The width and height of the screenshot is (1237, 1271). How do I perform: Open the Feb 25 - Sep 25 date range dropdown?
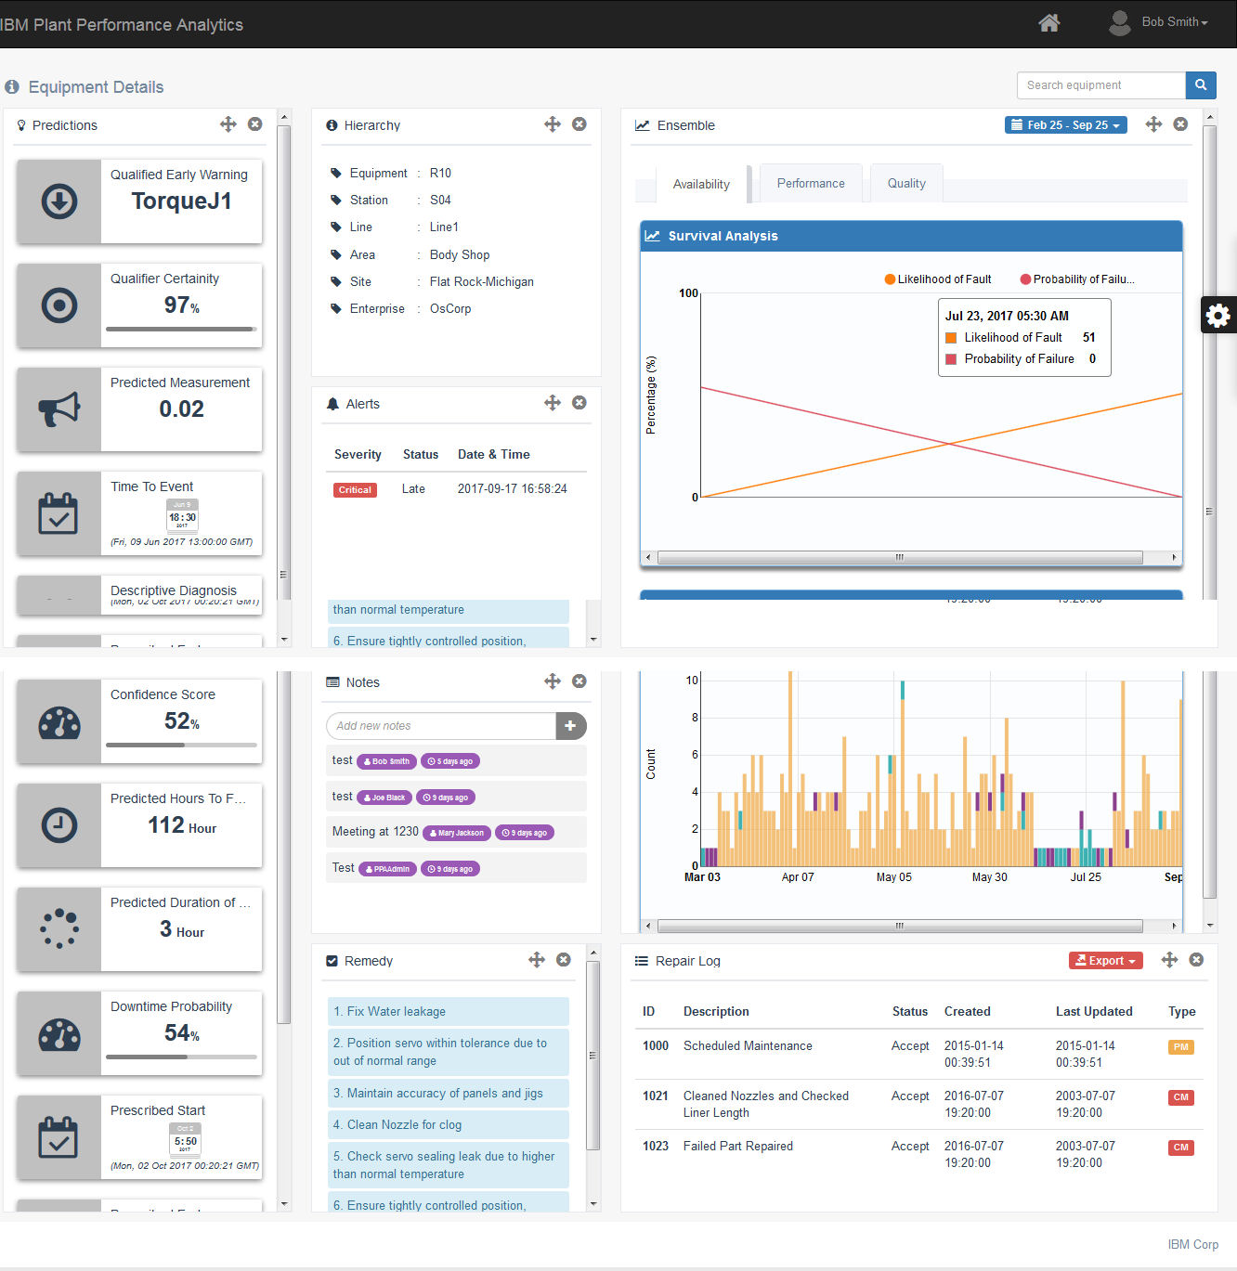pos(1065,124)
